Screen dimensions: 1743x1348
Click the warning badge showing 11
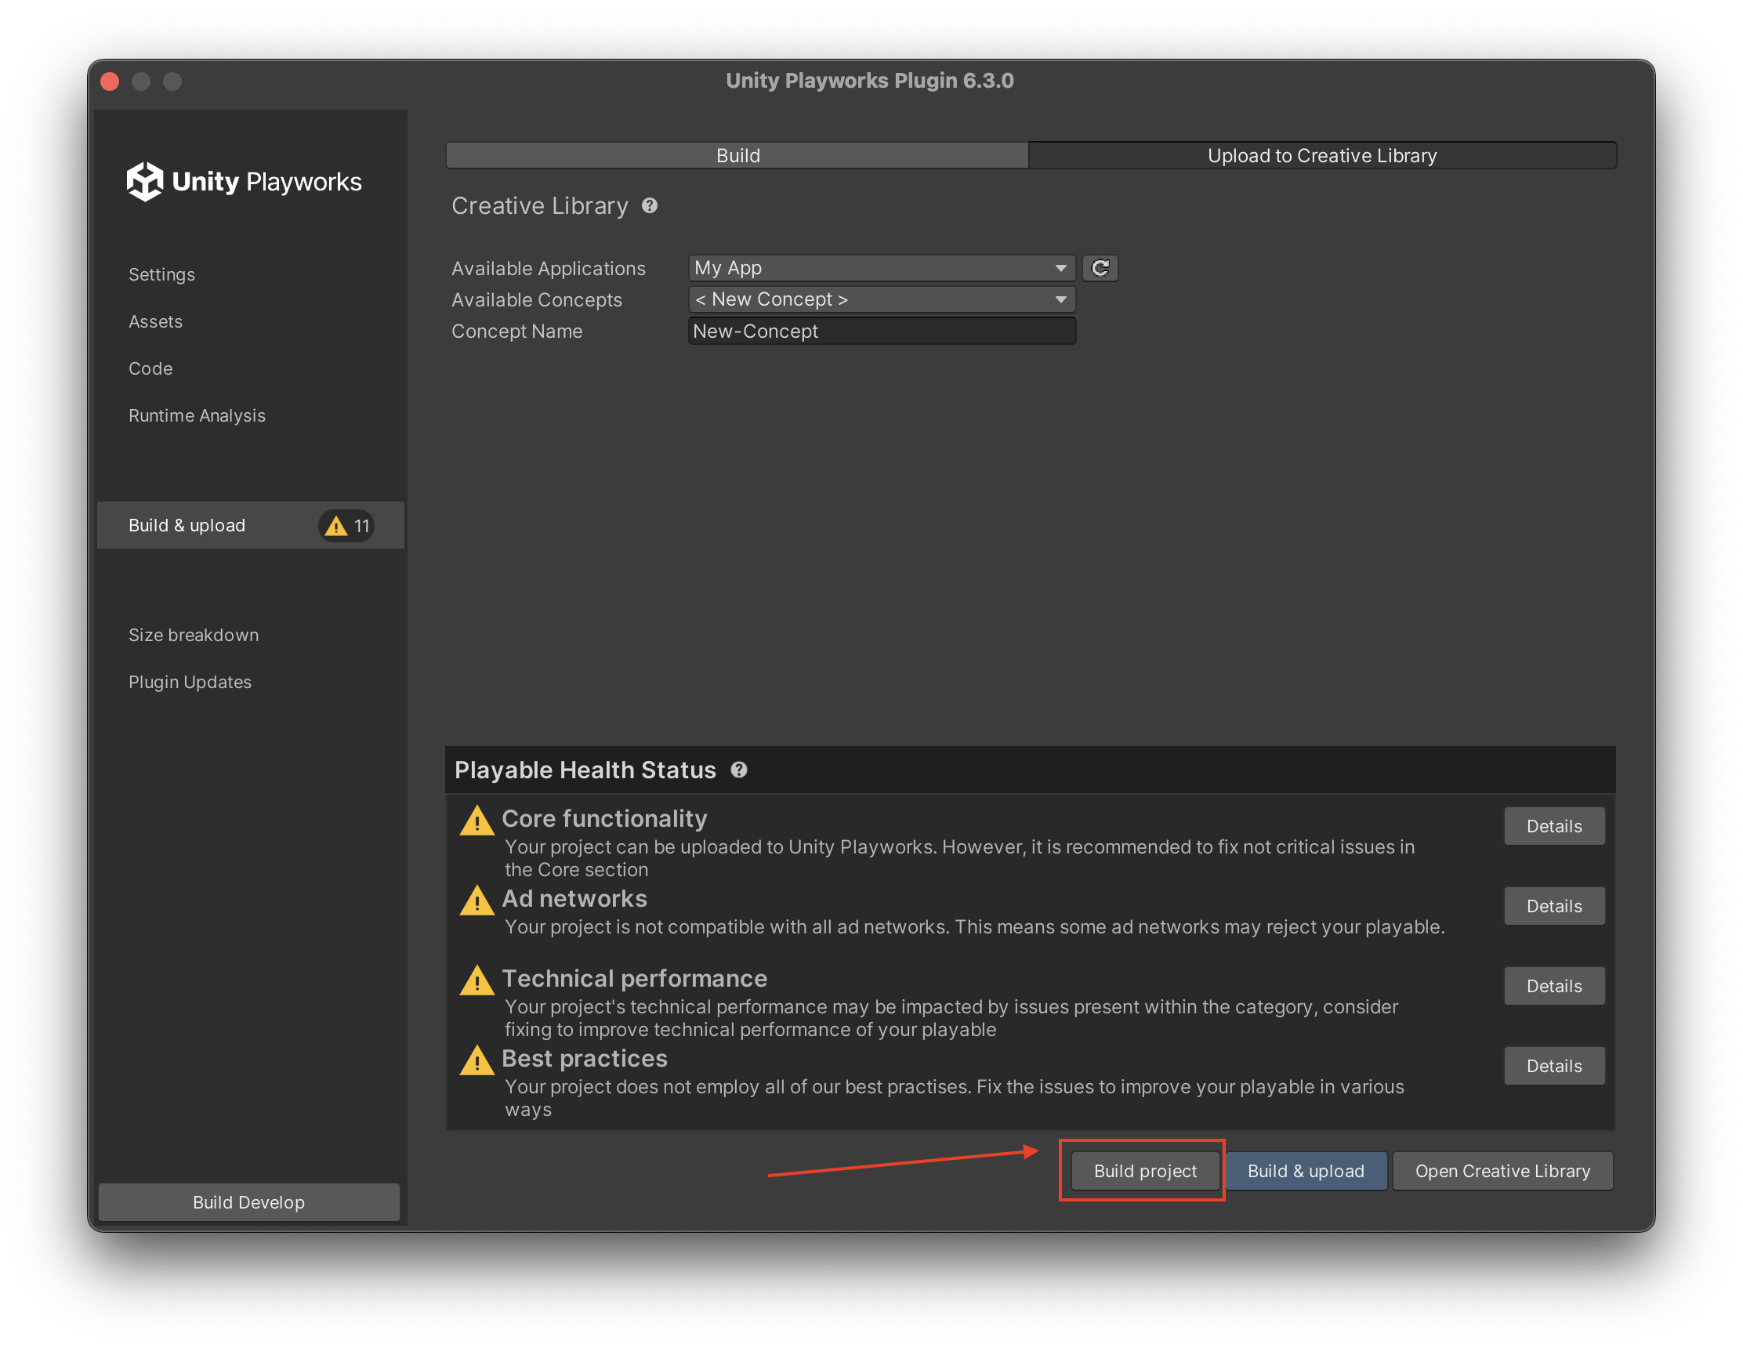346,526
